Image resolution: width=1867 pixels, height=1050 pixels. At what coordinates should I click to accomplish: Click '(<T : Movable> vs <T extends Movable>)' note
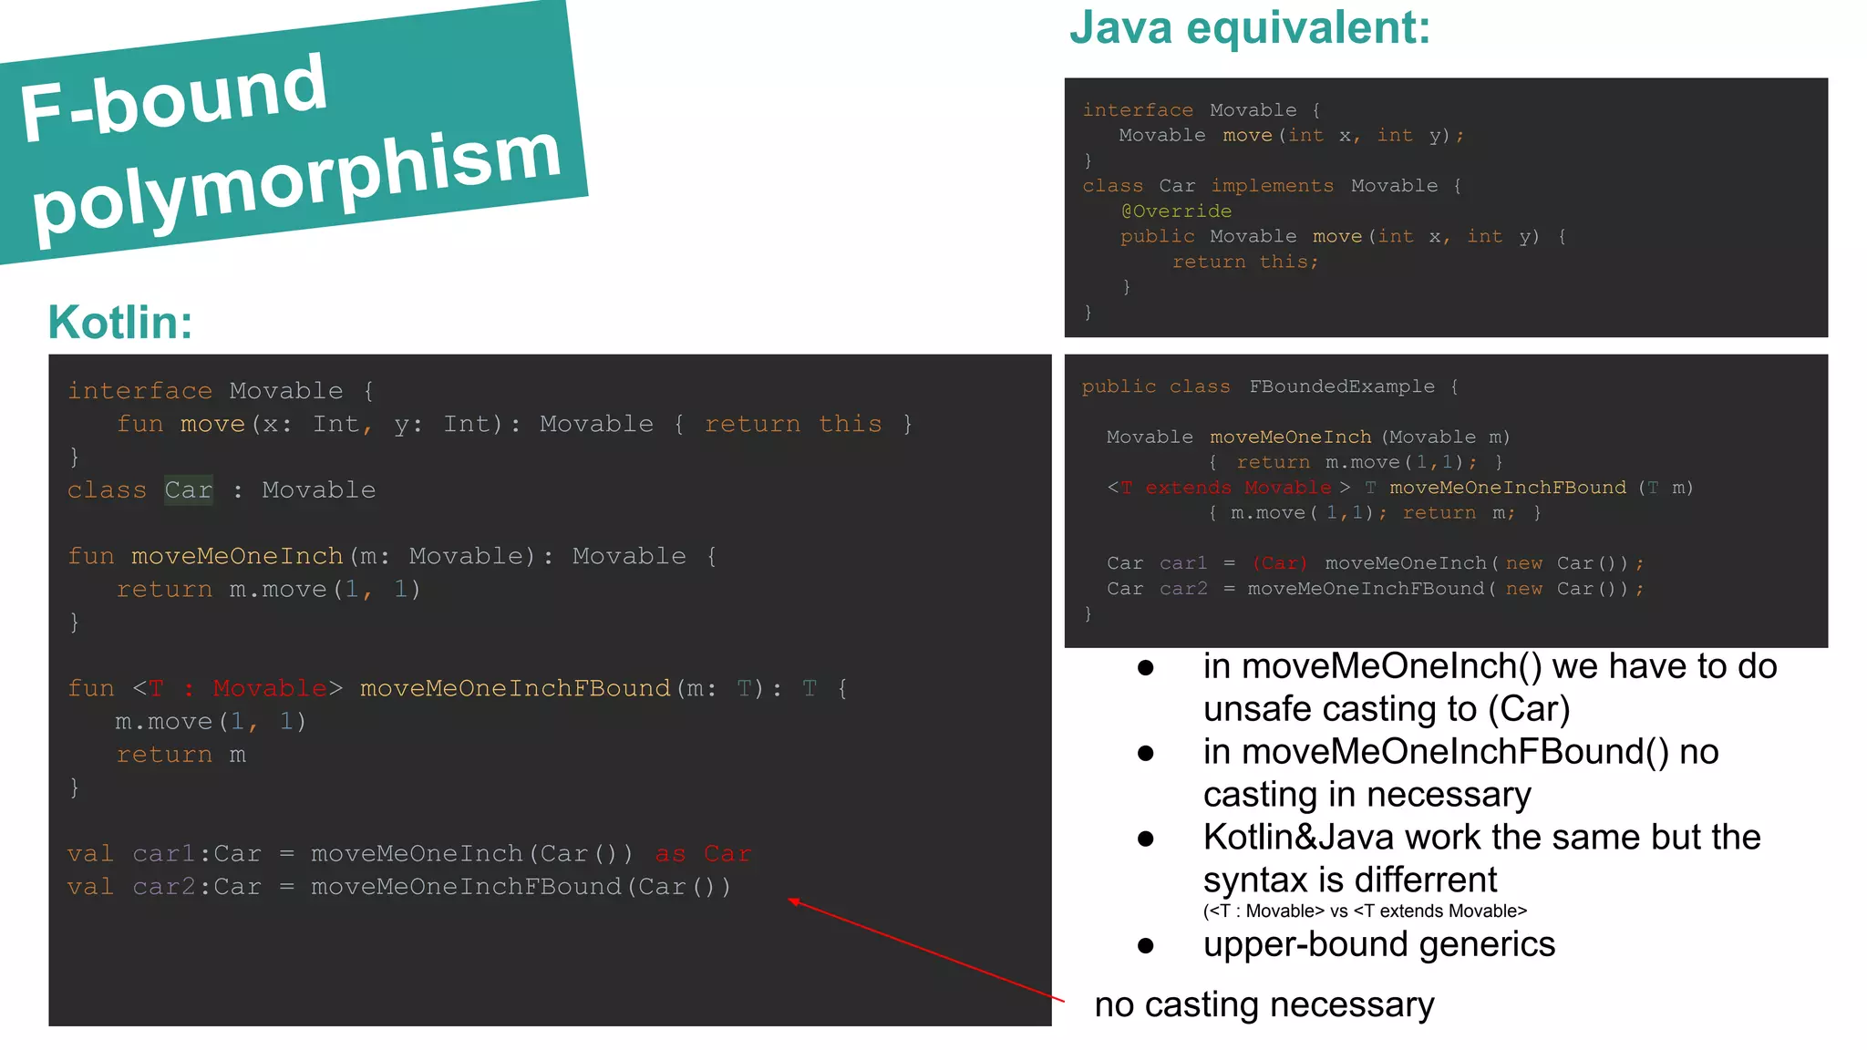tap(1364, 911)
